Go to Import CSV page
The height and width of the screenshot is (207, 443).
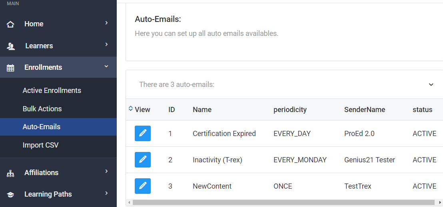click(x=40, y=145)
